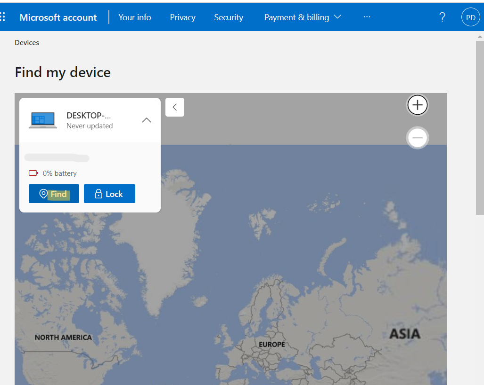Viewport: 484px width, 385px height.
Task: Go to the Your info tab
Action: (x=135, y=17)
